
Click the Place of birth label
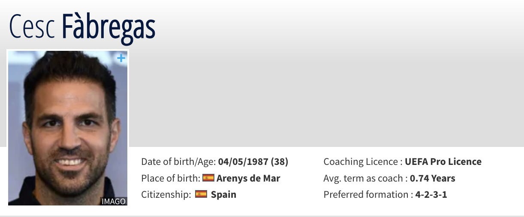[x=170, y=178]
